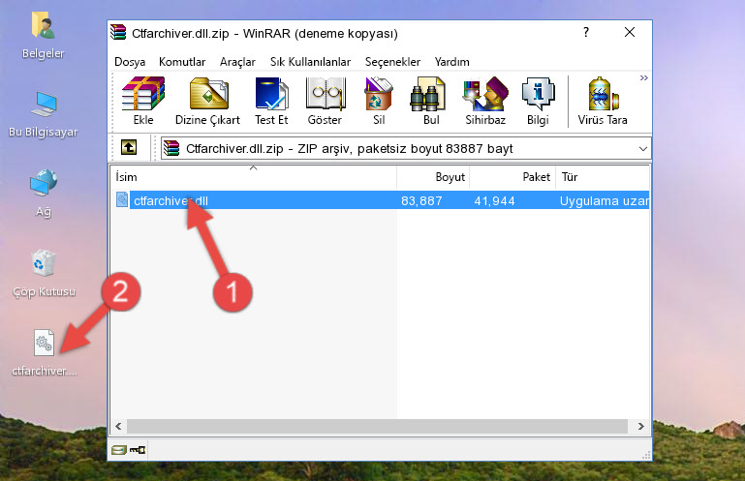Open the archive path dropdown

tap(643, 149)
